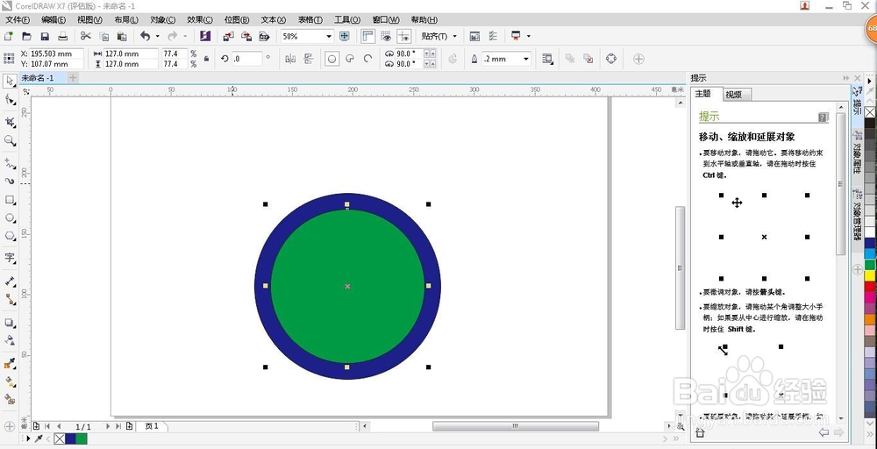Image resolution: width=877 pixels, height=449 pixels.
Task: Cut the selected object
Action: pos(86,36)
